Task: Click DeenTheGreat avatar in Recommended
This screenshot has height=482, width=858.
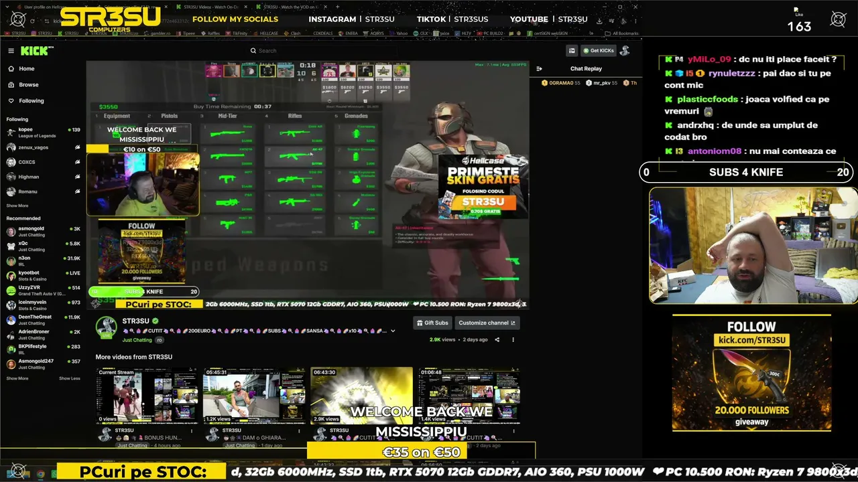Action: 11,320
